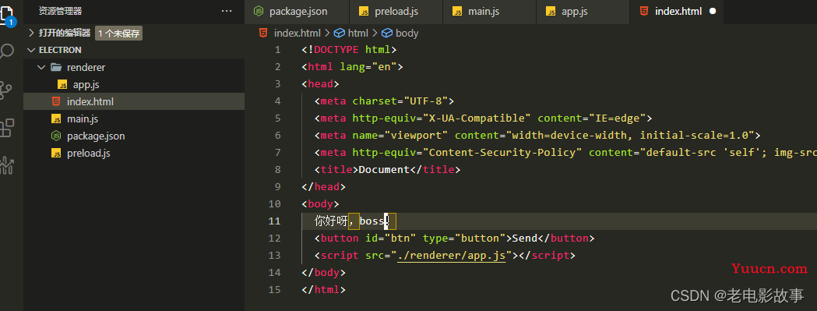The width and height of the screenshot is (817, 311).
Task: Open the Search activity bar icon
Action: (x=7, y=51)
